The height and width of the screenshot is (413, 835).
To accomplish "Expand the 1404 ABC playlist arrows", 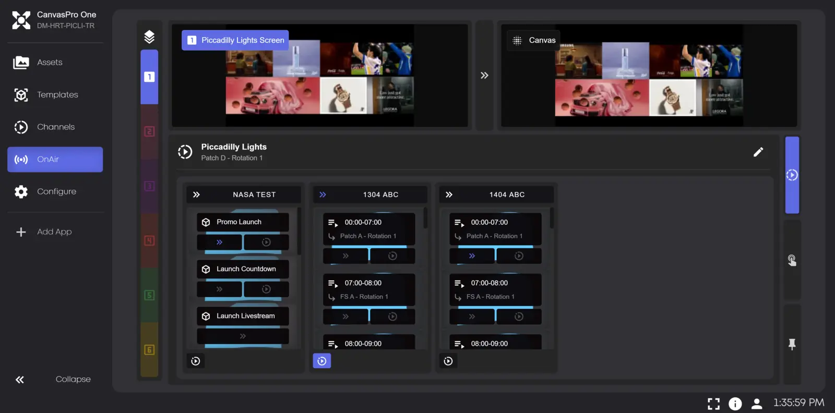I will tap(449, 195).
